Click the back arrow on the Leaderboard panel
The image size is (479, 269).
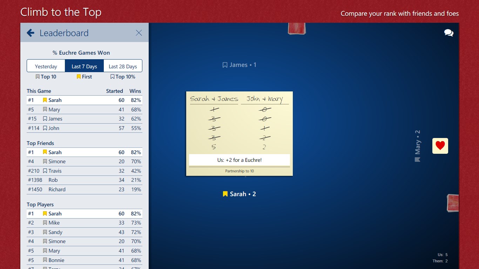coord(30,33)
